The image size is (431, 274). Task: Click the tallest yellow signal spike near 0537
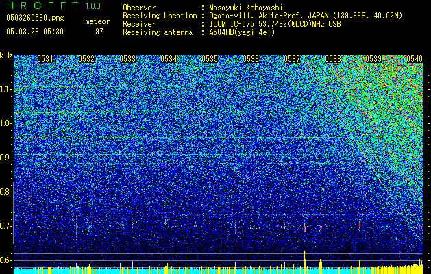(304, 262)
